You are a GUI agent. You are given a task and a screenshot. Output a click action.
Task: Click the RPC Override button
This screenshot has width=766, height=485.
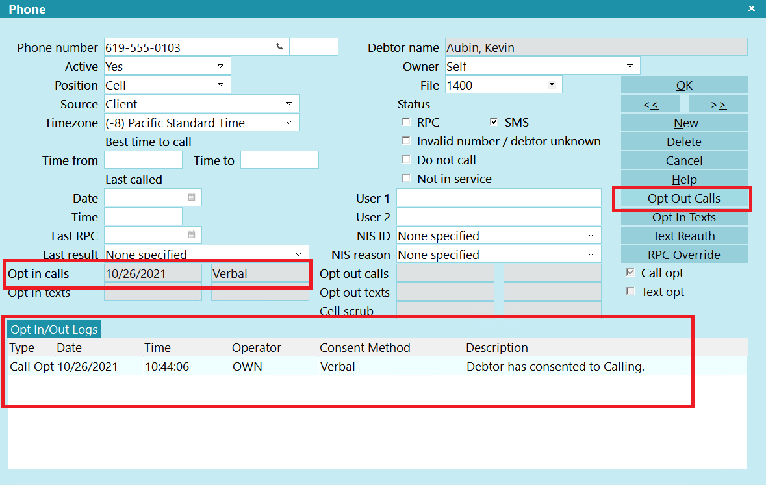coord(684,255)
